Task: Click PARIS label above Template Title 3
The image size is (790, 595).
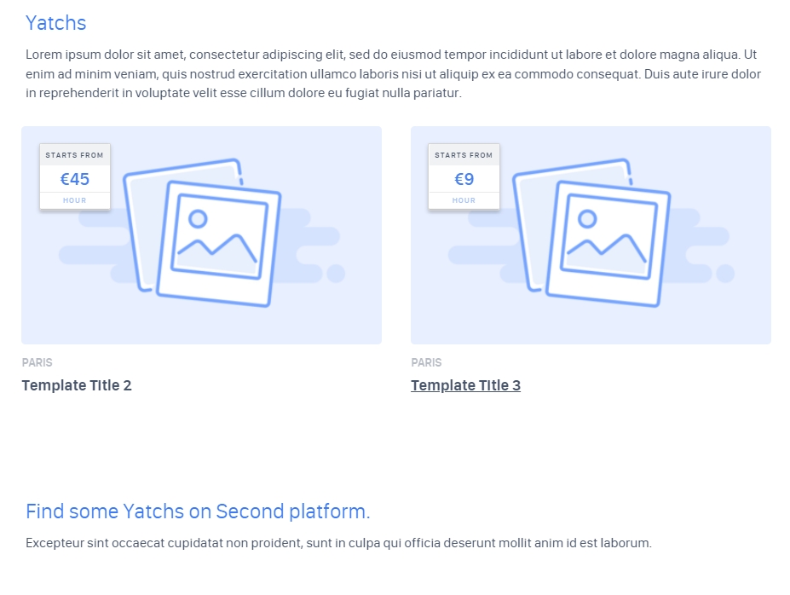Action: [426, 363]
